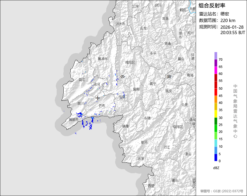Screen dimensions: 247x196
Task: Click the radar station name 德宏
Action: tap(225, 14)
